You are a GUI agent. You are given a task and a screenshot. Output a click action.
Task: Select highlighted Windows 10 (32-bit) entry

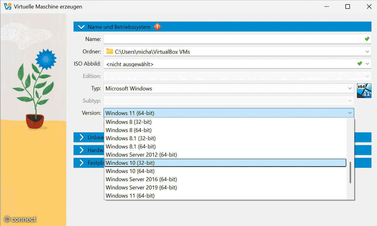[x=225, y=163]
